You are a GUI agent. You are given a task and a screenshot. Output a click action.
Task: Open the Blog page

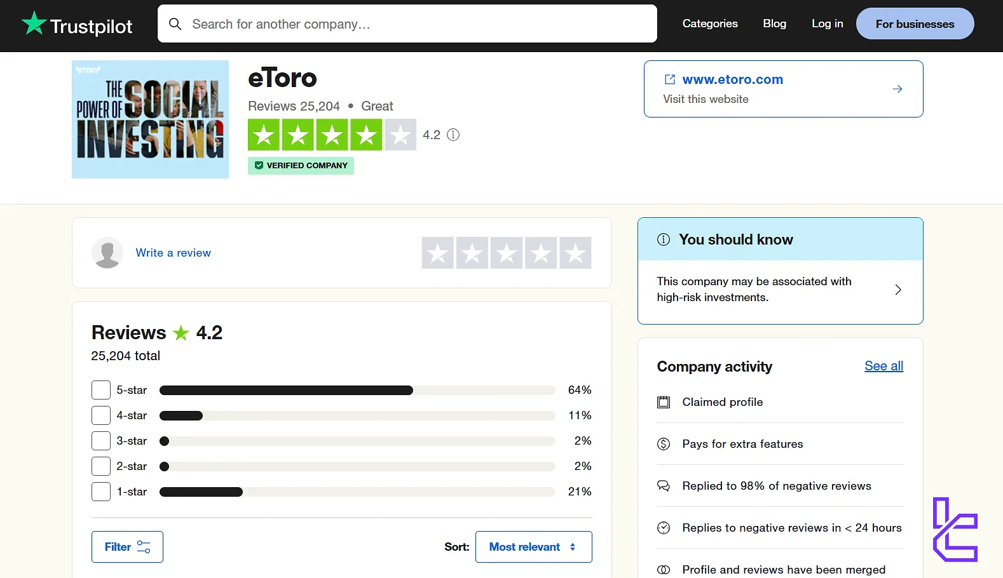(x=774, y=24)
